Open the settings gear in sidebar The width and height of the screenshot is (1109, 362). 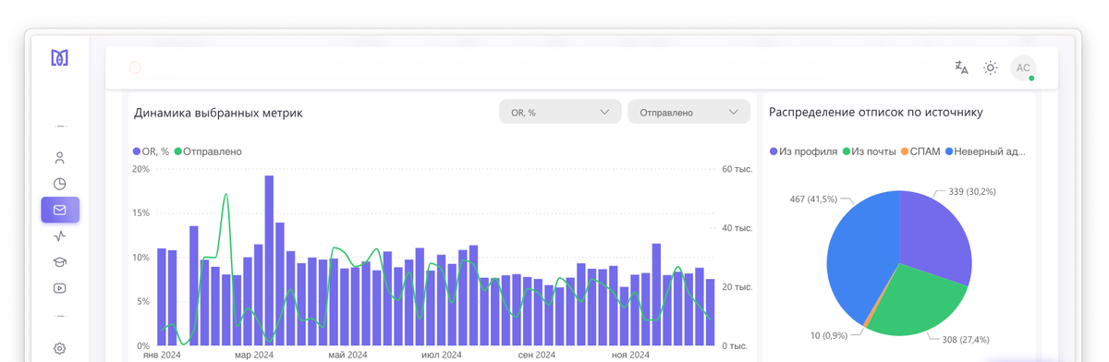(60, 348)
